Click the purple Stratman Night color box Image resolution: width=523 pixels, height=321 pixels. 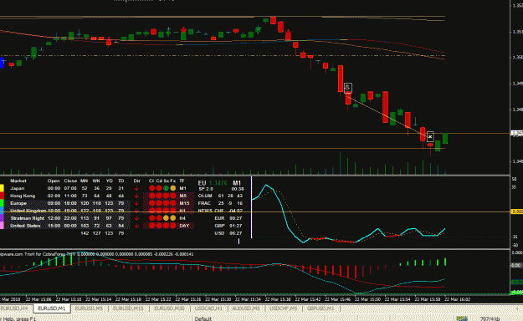pyautogui.click(x=2, y=218)
